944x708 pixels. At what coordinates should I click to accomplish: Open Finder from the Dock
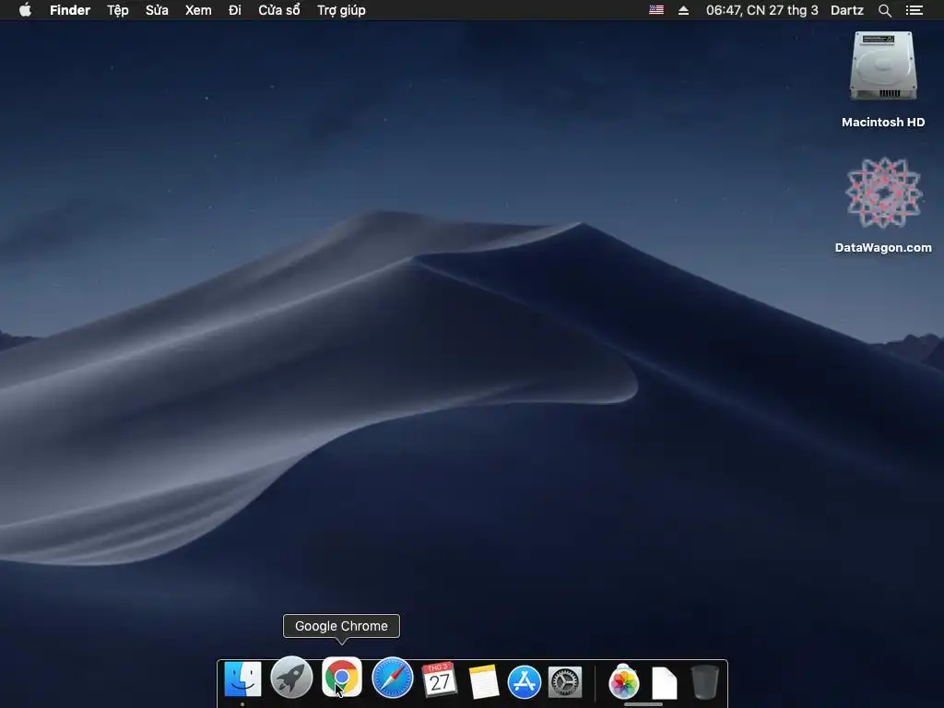242,679
